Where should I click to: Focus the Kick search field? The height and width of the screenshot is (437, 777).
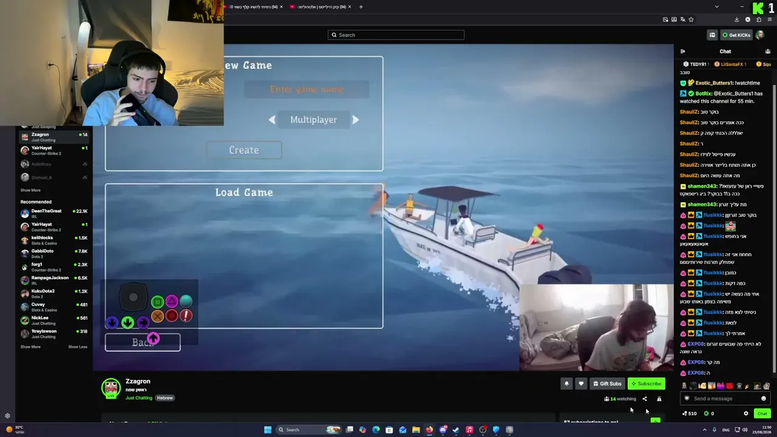(x=396, y=35)
